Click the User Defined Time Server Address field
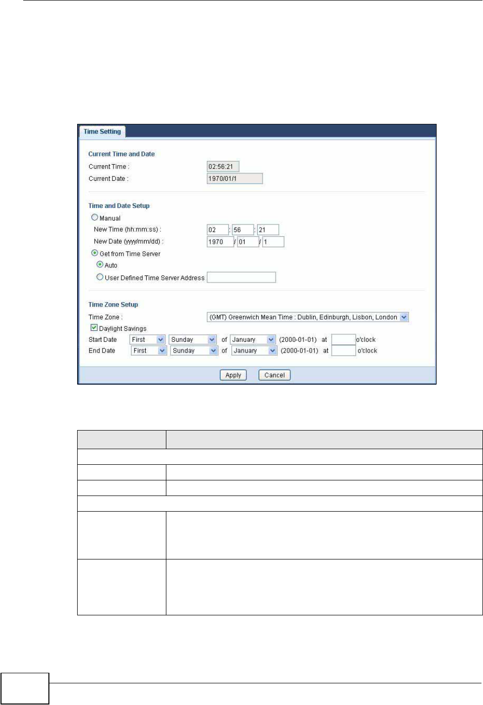The width and height of the screenshot is (483, 705). tap(241, 277)
